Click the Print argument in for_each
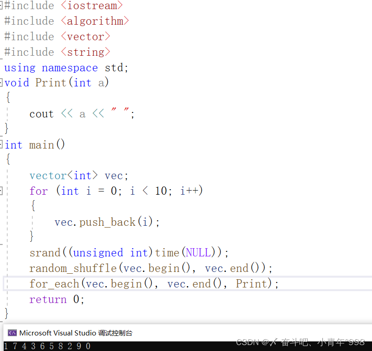Screen dimensions: 372x351 251,283
